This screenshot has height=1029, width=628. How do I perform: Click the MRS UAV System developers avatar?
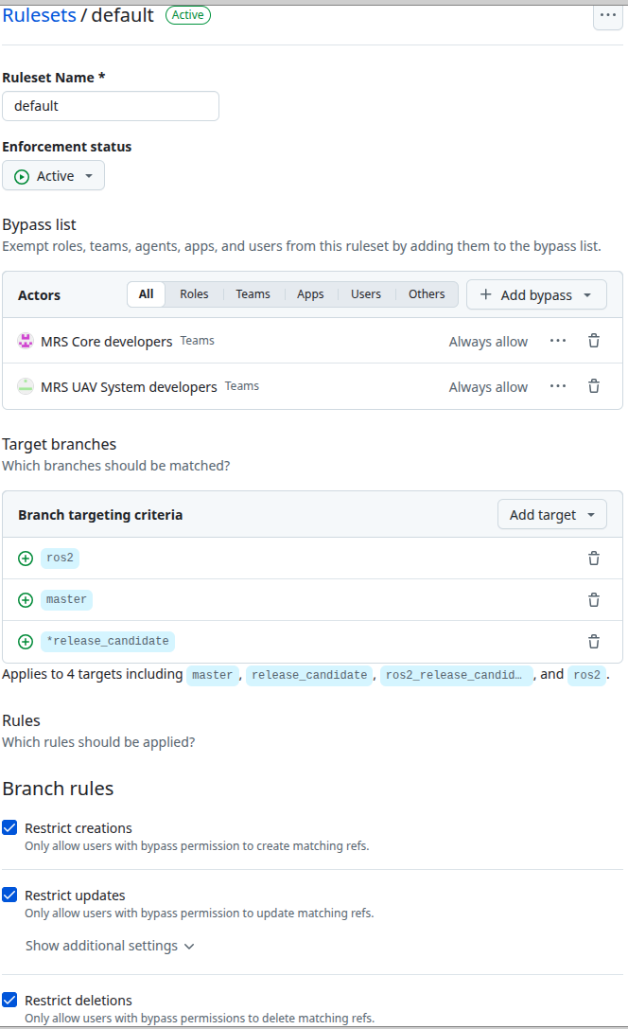click(x=26, y=386)
